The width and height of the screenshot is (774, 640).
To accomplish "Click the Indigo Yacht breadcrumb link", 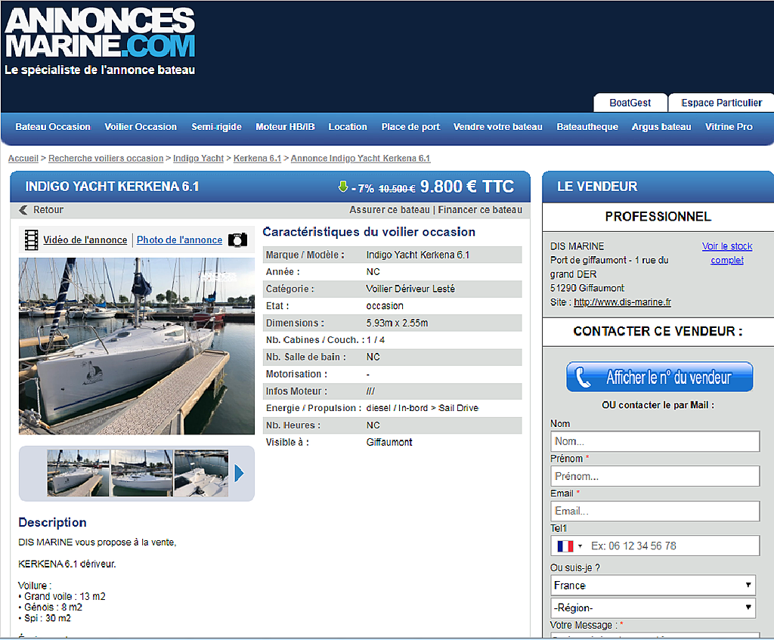I will pyautogui.click(x=199, y=159).
